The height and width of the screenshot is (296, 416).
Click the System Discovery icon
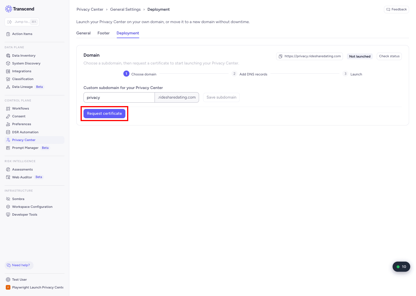click(x=8, y=63)
